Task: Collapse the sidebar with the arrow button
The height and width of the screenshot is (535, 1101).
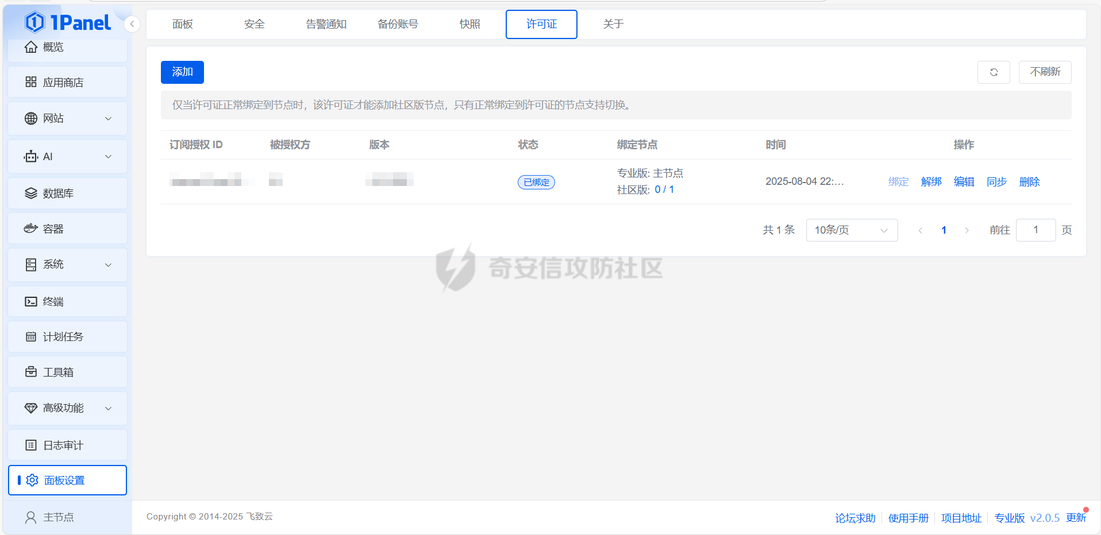Action: (x=132, y=24)
